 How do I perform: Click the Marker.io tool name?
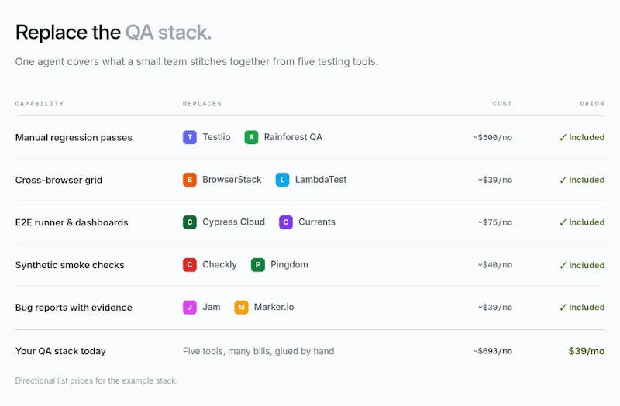click(274, 307)
